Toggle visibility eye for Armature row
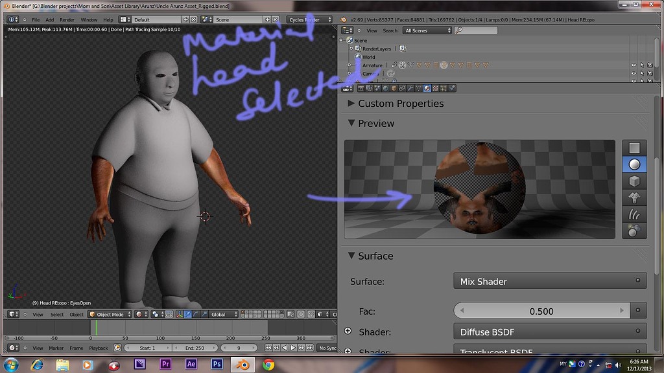 coord(634,65)
